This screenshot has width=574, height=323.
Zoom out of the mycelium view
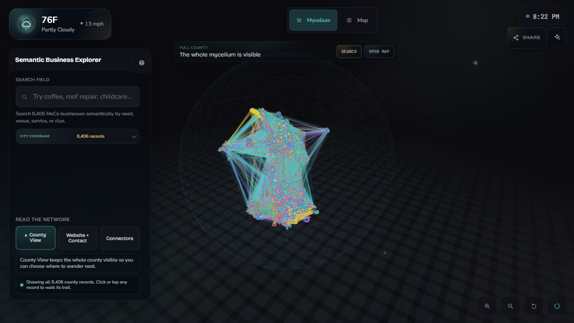(x=510, y=306)
